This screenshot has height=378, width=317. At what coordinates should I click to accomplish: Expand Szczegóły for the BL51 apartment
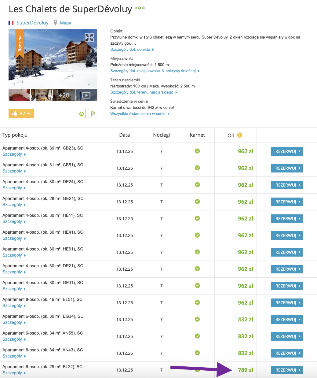pos(14,306)
